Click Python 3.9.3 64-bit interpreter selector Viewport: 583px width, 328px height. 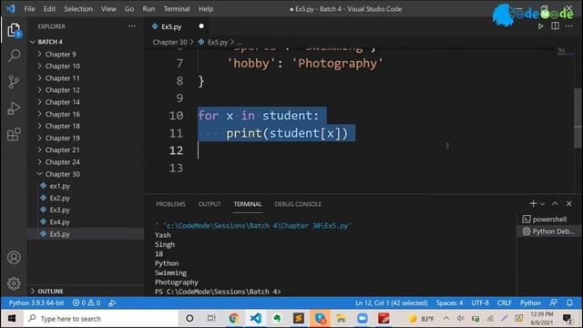click(36, 302)
